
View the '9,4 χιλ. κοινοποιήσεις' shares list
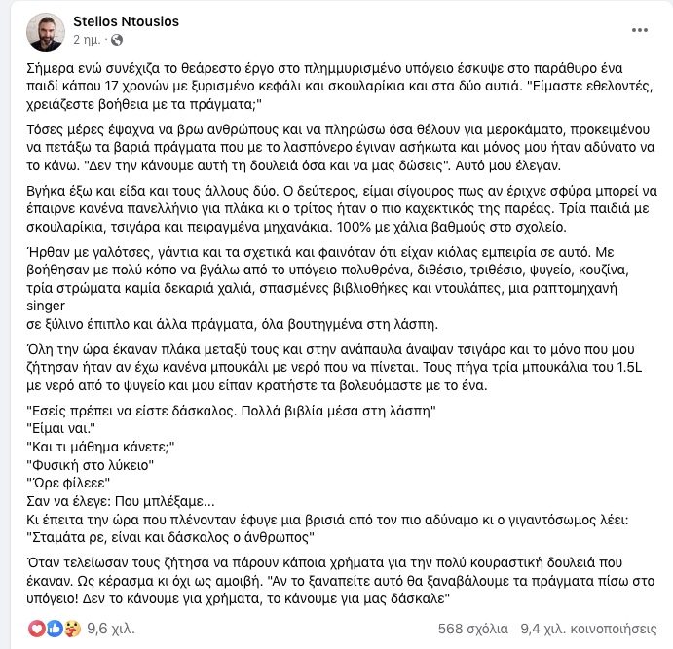(588, 629)
